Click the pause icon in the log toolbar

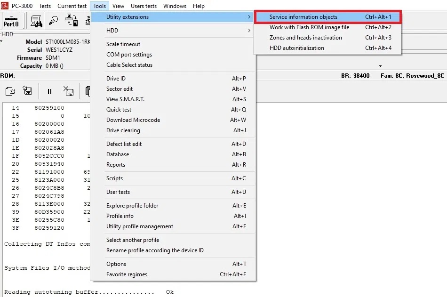[49, 91]
